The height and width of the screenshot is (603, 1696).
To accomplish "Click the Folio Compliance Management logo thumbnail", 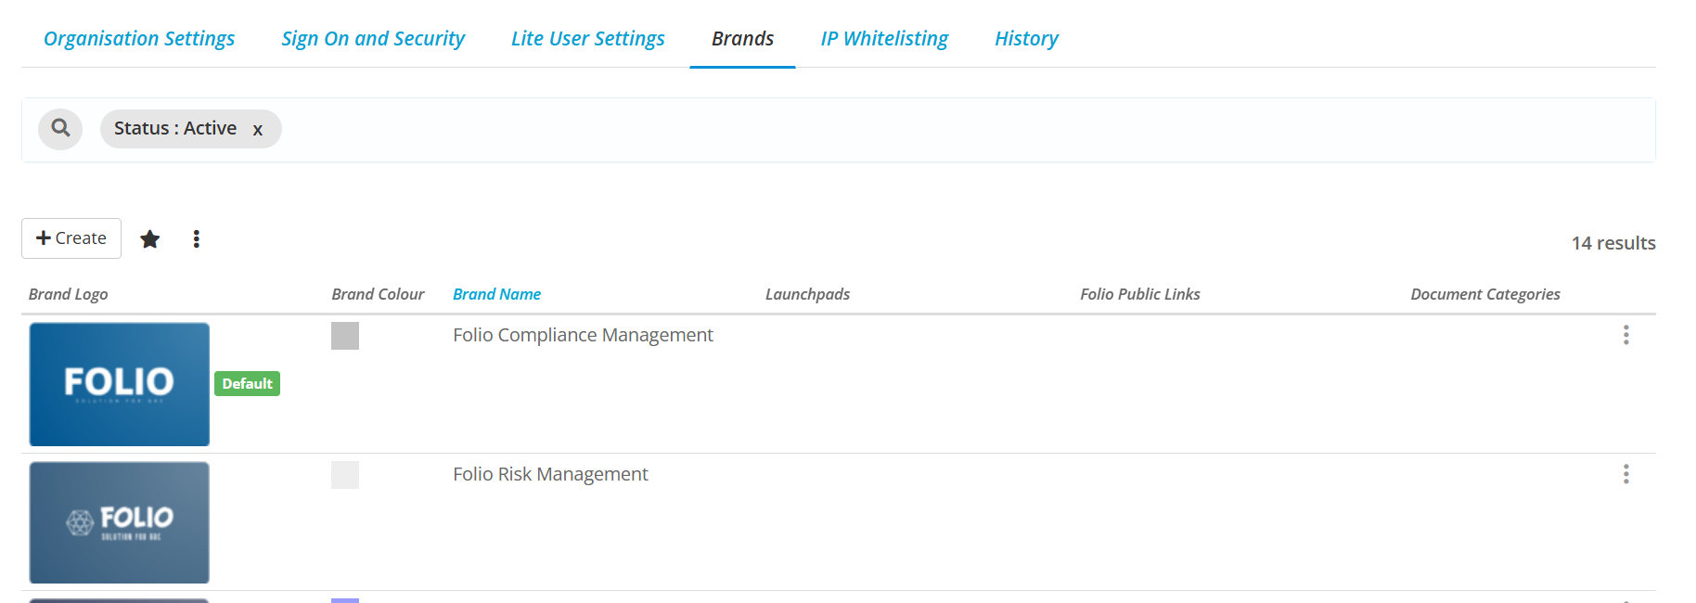I will [120, 384].
